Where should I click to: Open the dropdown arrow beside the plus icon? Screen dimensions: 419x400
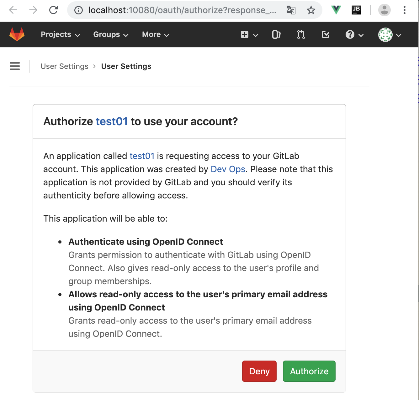[256, 35]
